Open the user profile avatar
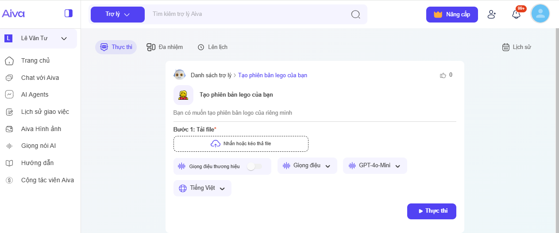559x233 pixels. click(540, 14)
